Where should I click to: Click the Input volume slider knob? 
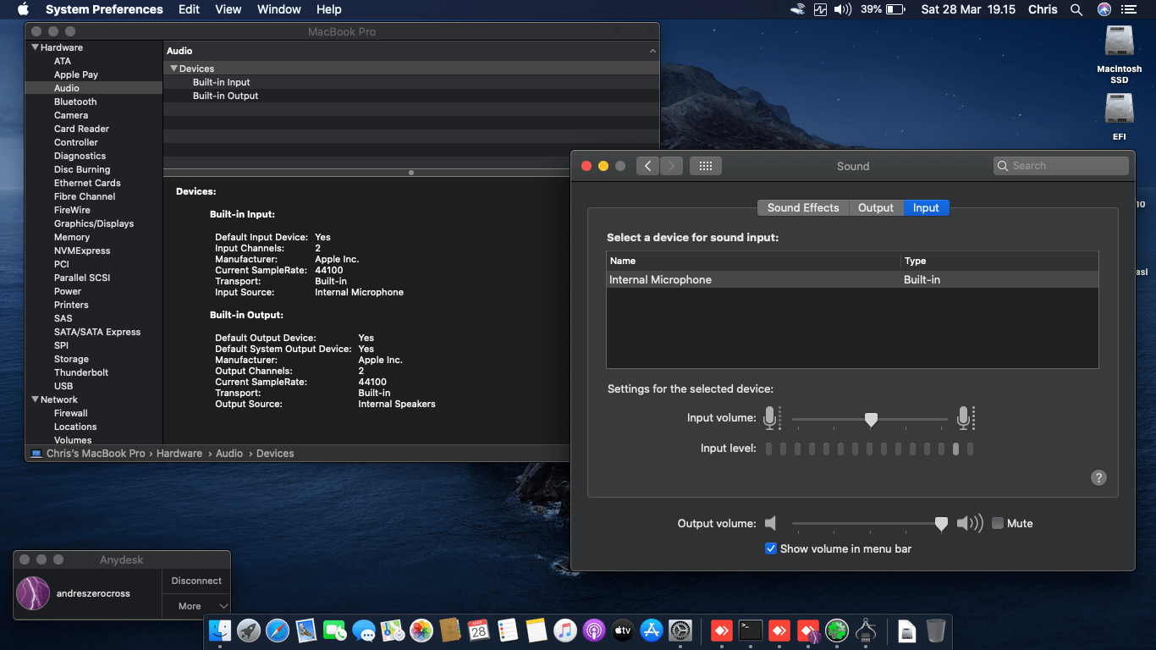click(x=871, y=419)
